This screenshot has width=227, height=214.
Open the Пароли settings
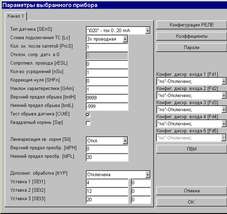click(191, 47)
